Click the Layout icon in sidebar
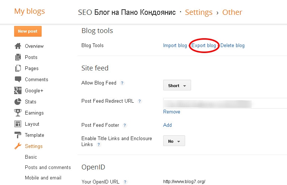This screenshot has width=287, height=185. pos(18,124)
